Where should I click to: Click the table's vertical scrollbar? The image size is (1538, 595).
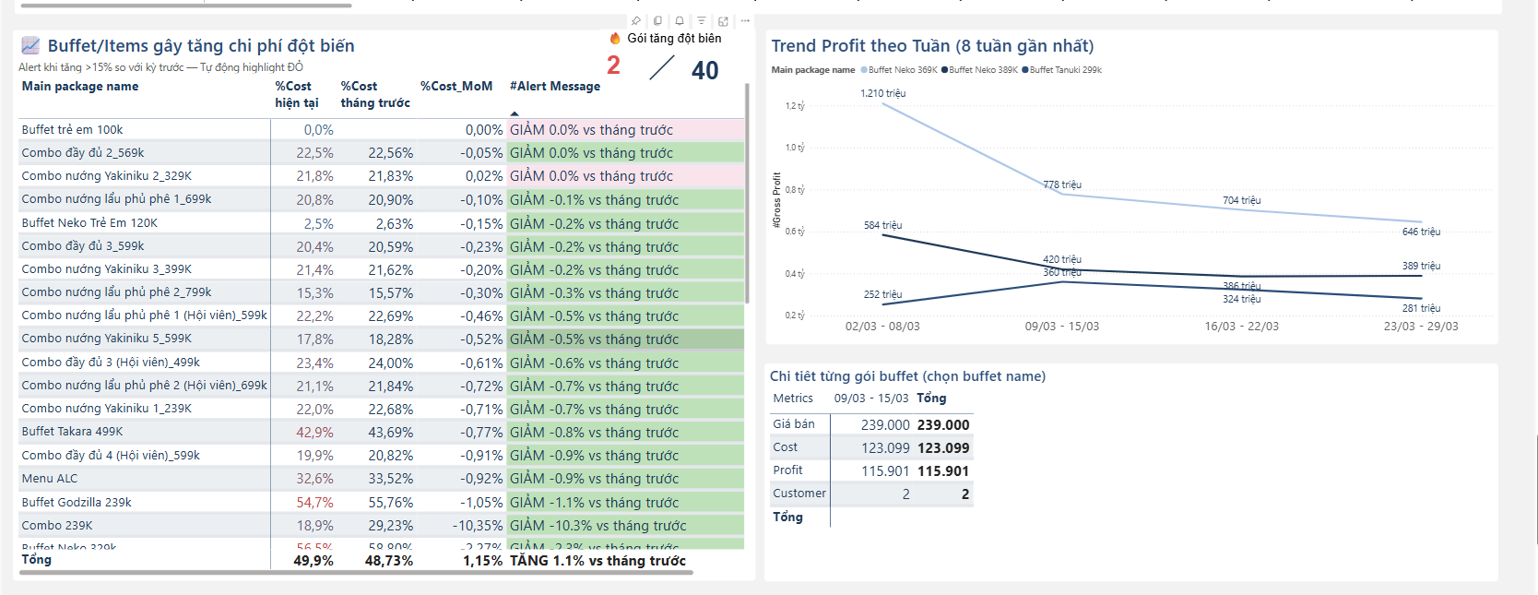pyautogui.click(x=746, y=194)
